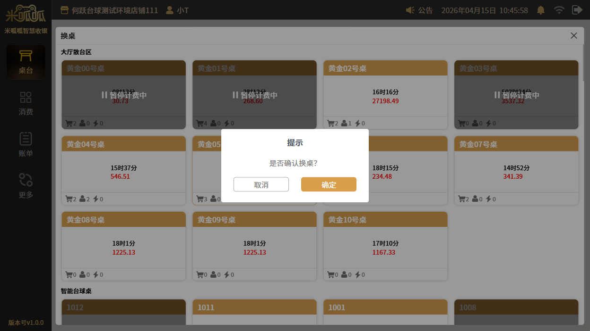Select the 黄金08号桌 table card
Viewport: 590px width, 331px height.
click(123, 246)
